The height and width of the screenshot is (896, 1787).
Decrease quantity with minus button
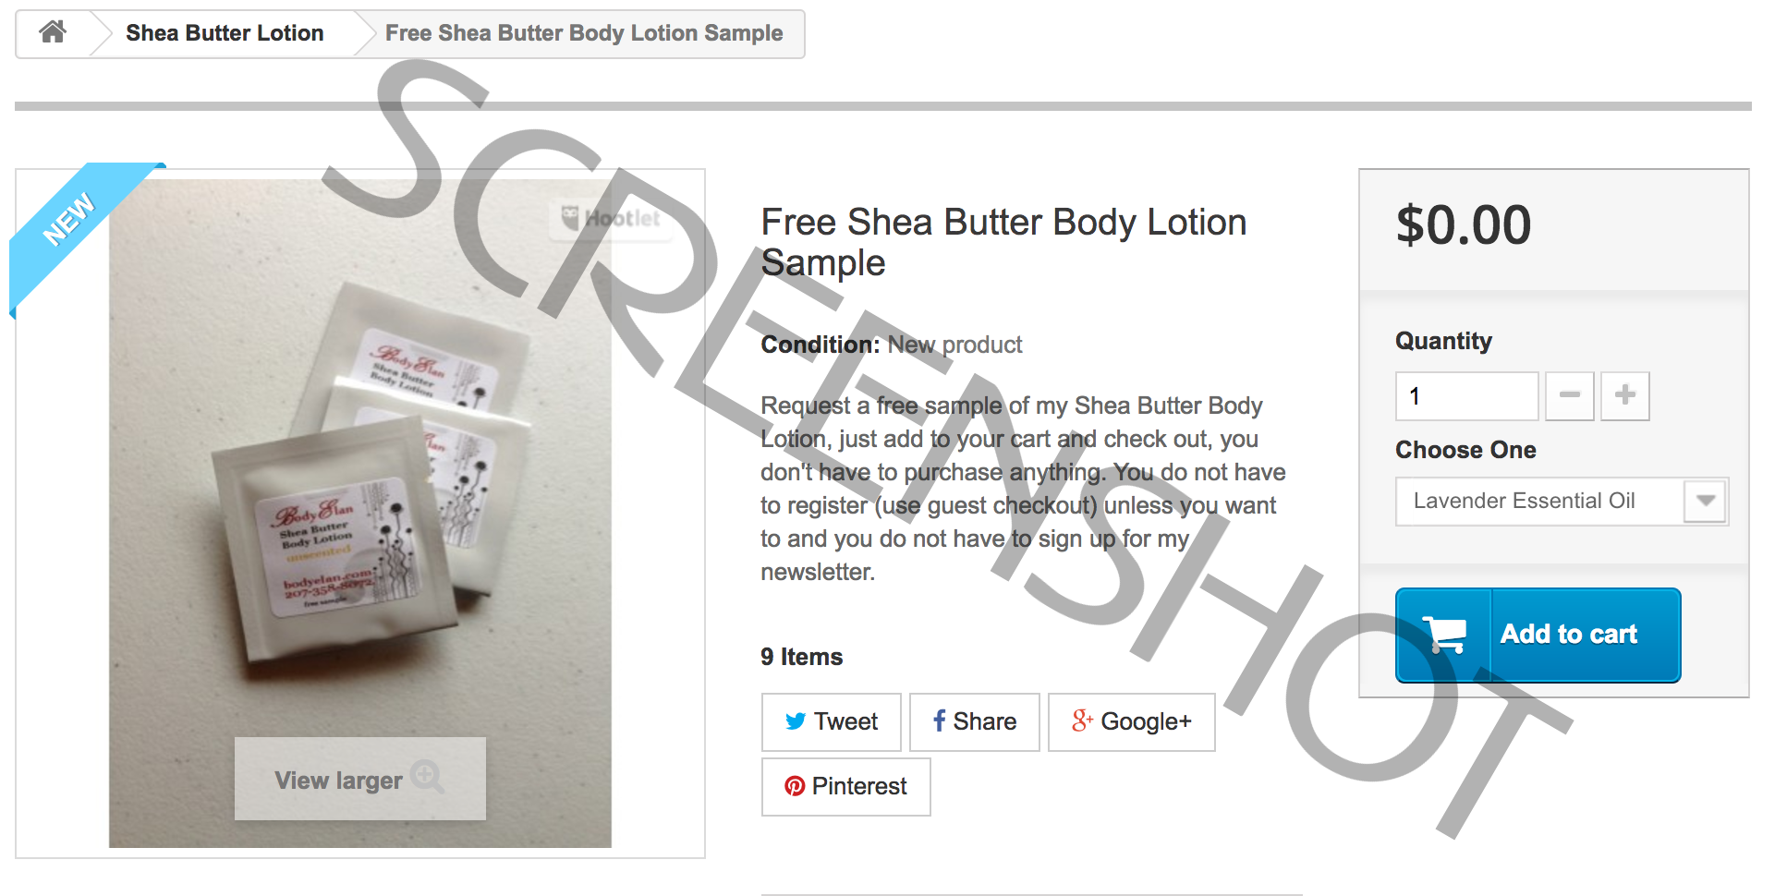pyautogui.click(x=1569, y=395)
